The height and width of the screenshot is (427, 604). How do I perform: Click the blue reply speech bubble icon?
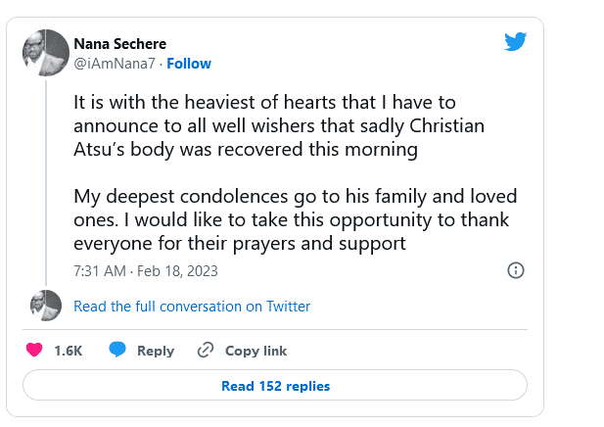tap(117, 350)
